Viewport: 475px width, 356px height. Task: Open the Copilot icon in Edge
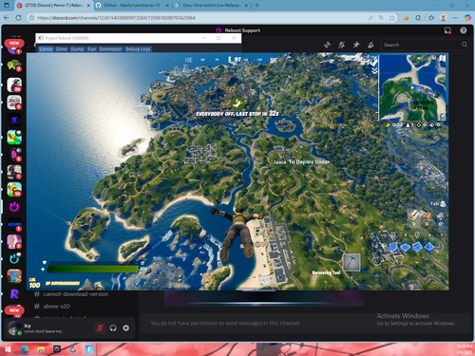(467, 18)
